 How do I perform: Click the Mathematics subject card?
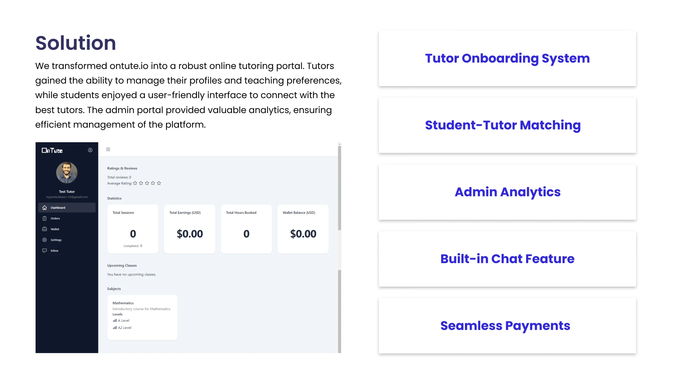(x=142, y=318)
